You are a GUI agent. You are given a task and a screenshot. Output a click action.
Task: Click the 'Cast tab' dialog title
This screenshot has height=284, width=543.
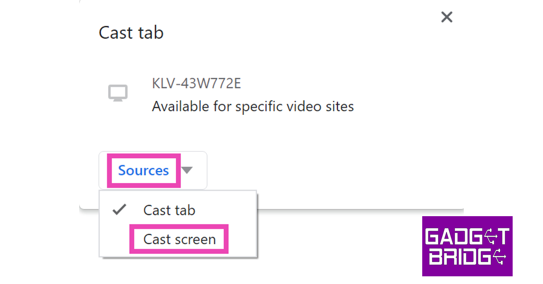tap(131, 33)
